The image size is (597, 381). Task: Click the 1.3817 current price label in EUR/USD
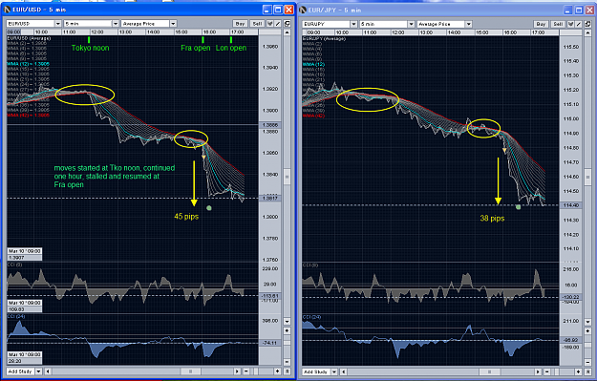(270, 199)
